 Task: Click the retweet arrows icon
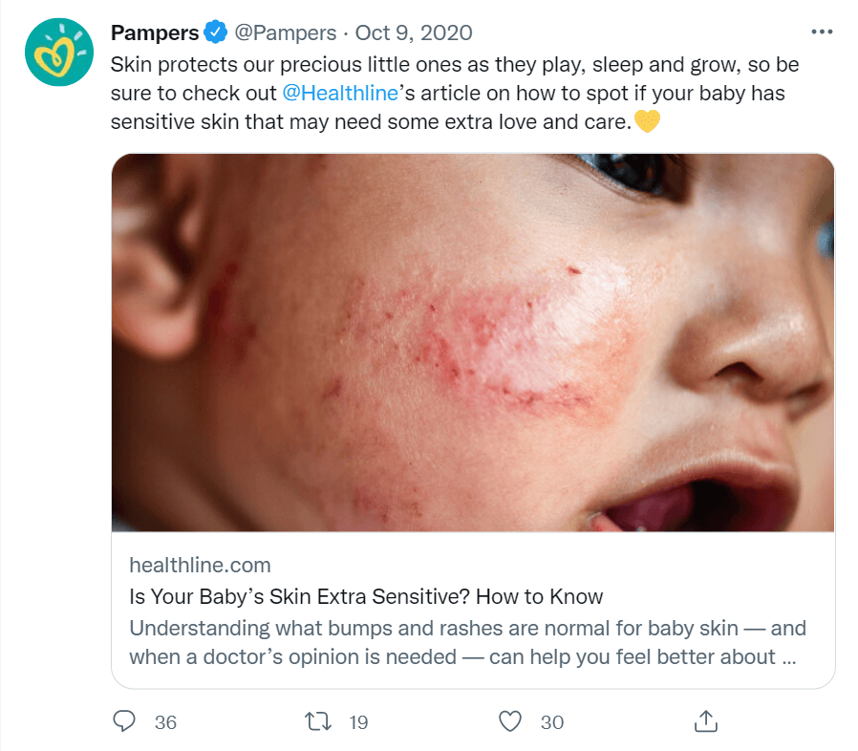point(319,721)
